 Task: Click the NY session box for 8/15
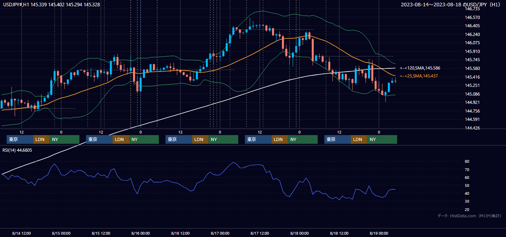(144, 139)
